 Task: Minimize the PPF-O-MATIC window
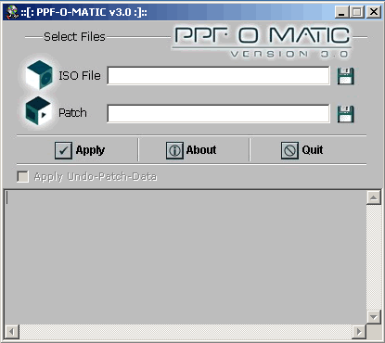[341, 12]
